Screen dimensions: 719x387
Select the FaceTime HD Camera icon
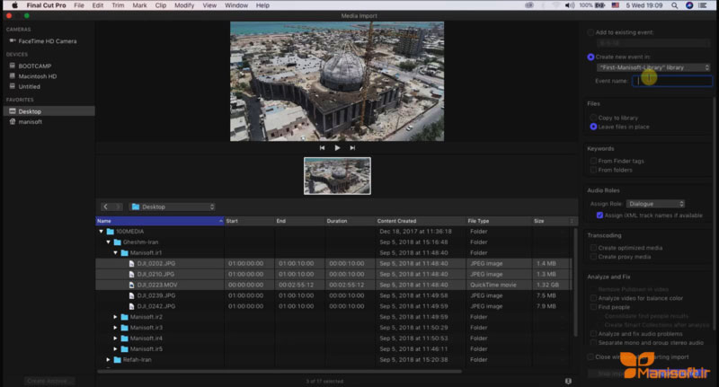13,40
